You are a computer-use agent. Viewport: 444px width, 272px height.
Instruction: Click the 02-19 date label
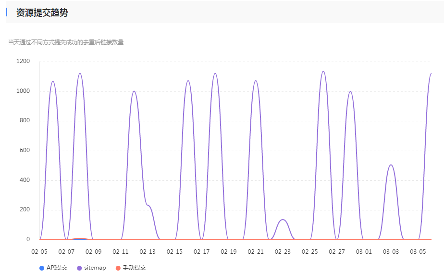tap(229, 252)
